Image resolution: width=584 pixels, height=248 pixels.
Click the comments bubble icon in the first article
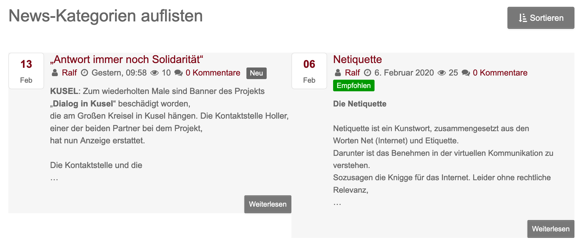click(x=178, y=73)
